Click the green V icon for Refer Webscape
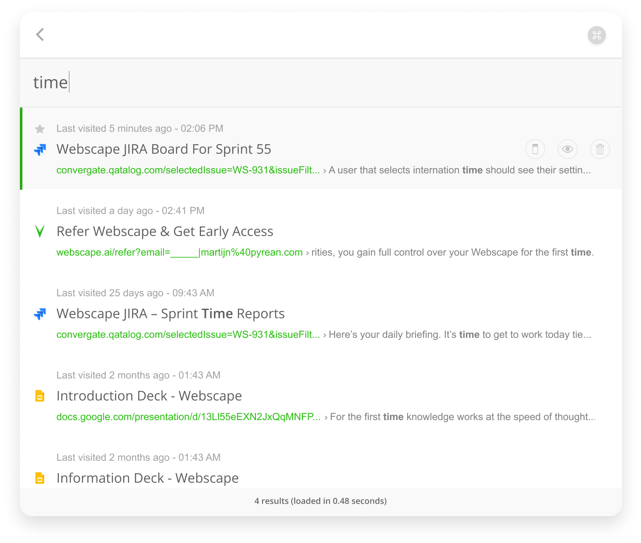 point(40,231)
